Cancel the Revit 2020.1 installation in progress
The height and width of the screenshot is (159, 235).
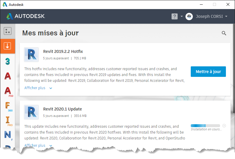[x=224, y=126]
